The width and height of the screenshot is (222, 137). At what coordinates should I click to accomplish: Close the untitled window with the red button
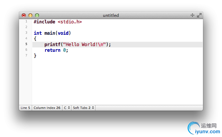pyautogui.click(x=24, y=15)
